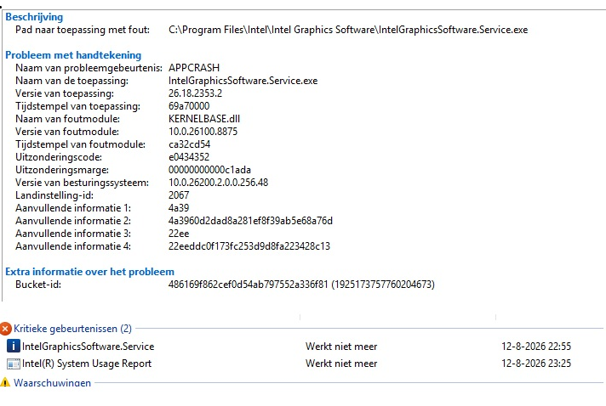Click locale ID value 2067
Image resolution: width=606 pixels, height=406 pixels.
[179, 195]
